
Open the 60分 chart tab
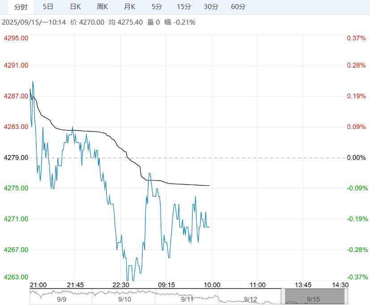coord(238,7)
